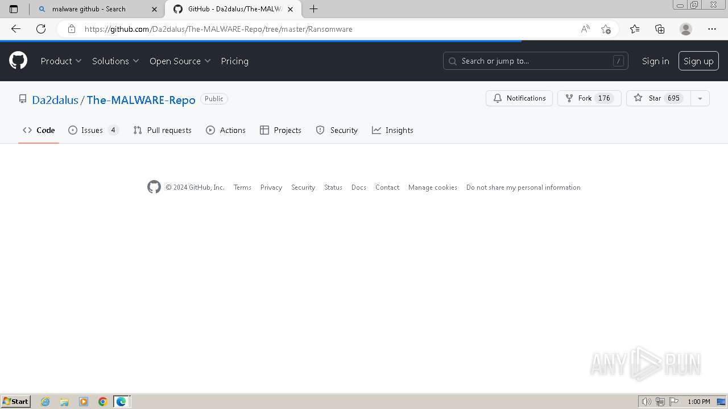Open the footer Contact link
Screen dimensions: 728x409
coord(387,187)
